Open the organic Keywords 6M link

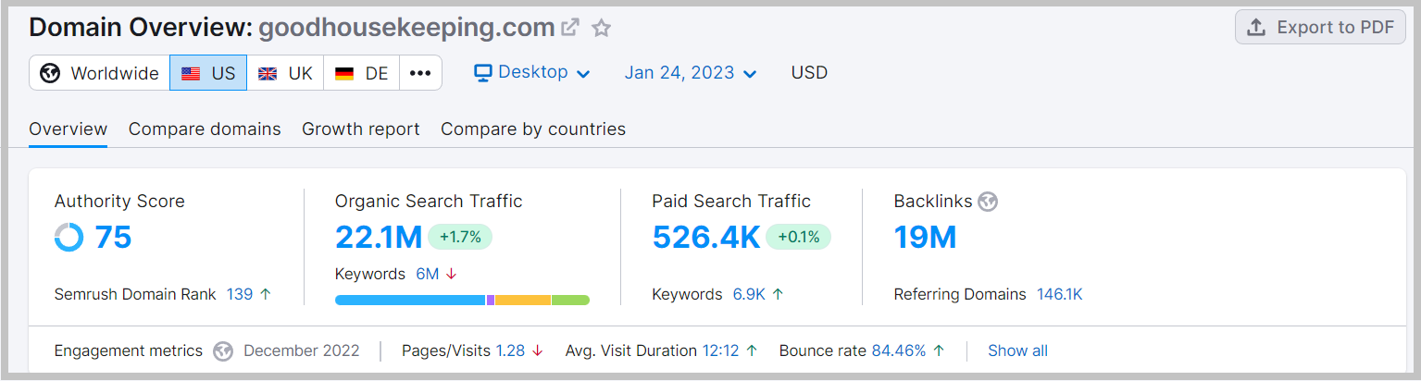click(428, 274)
